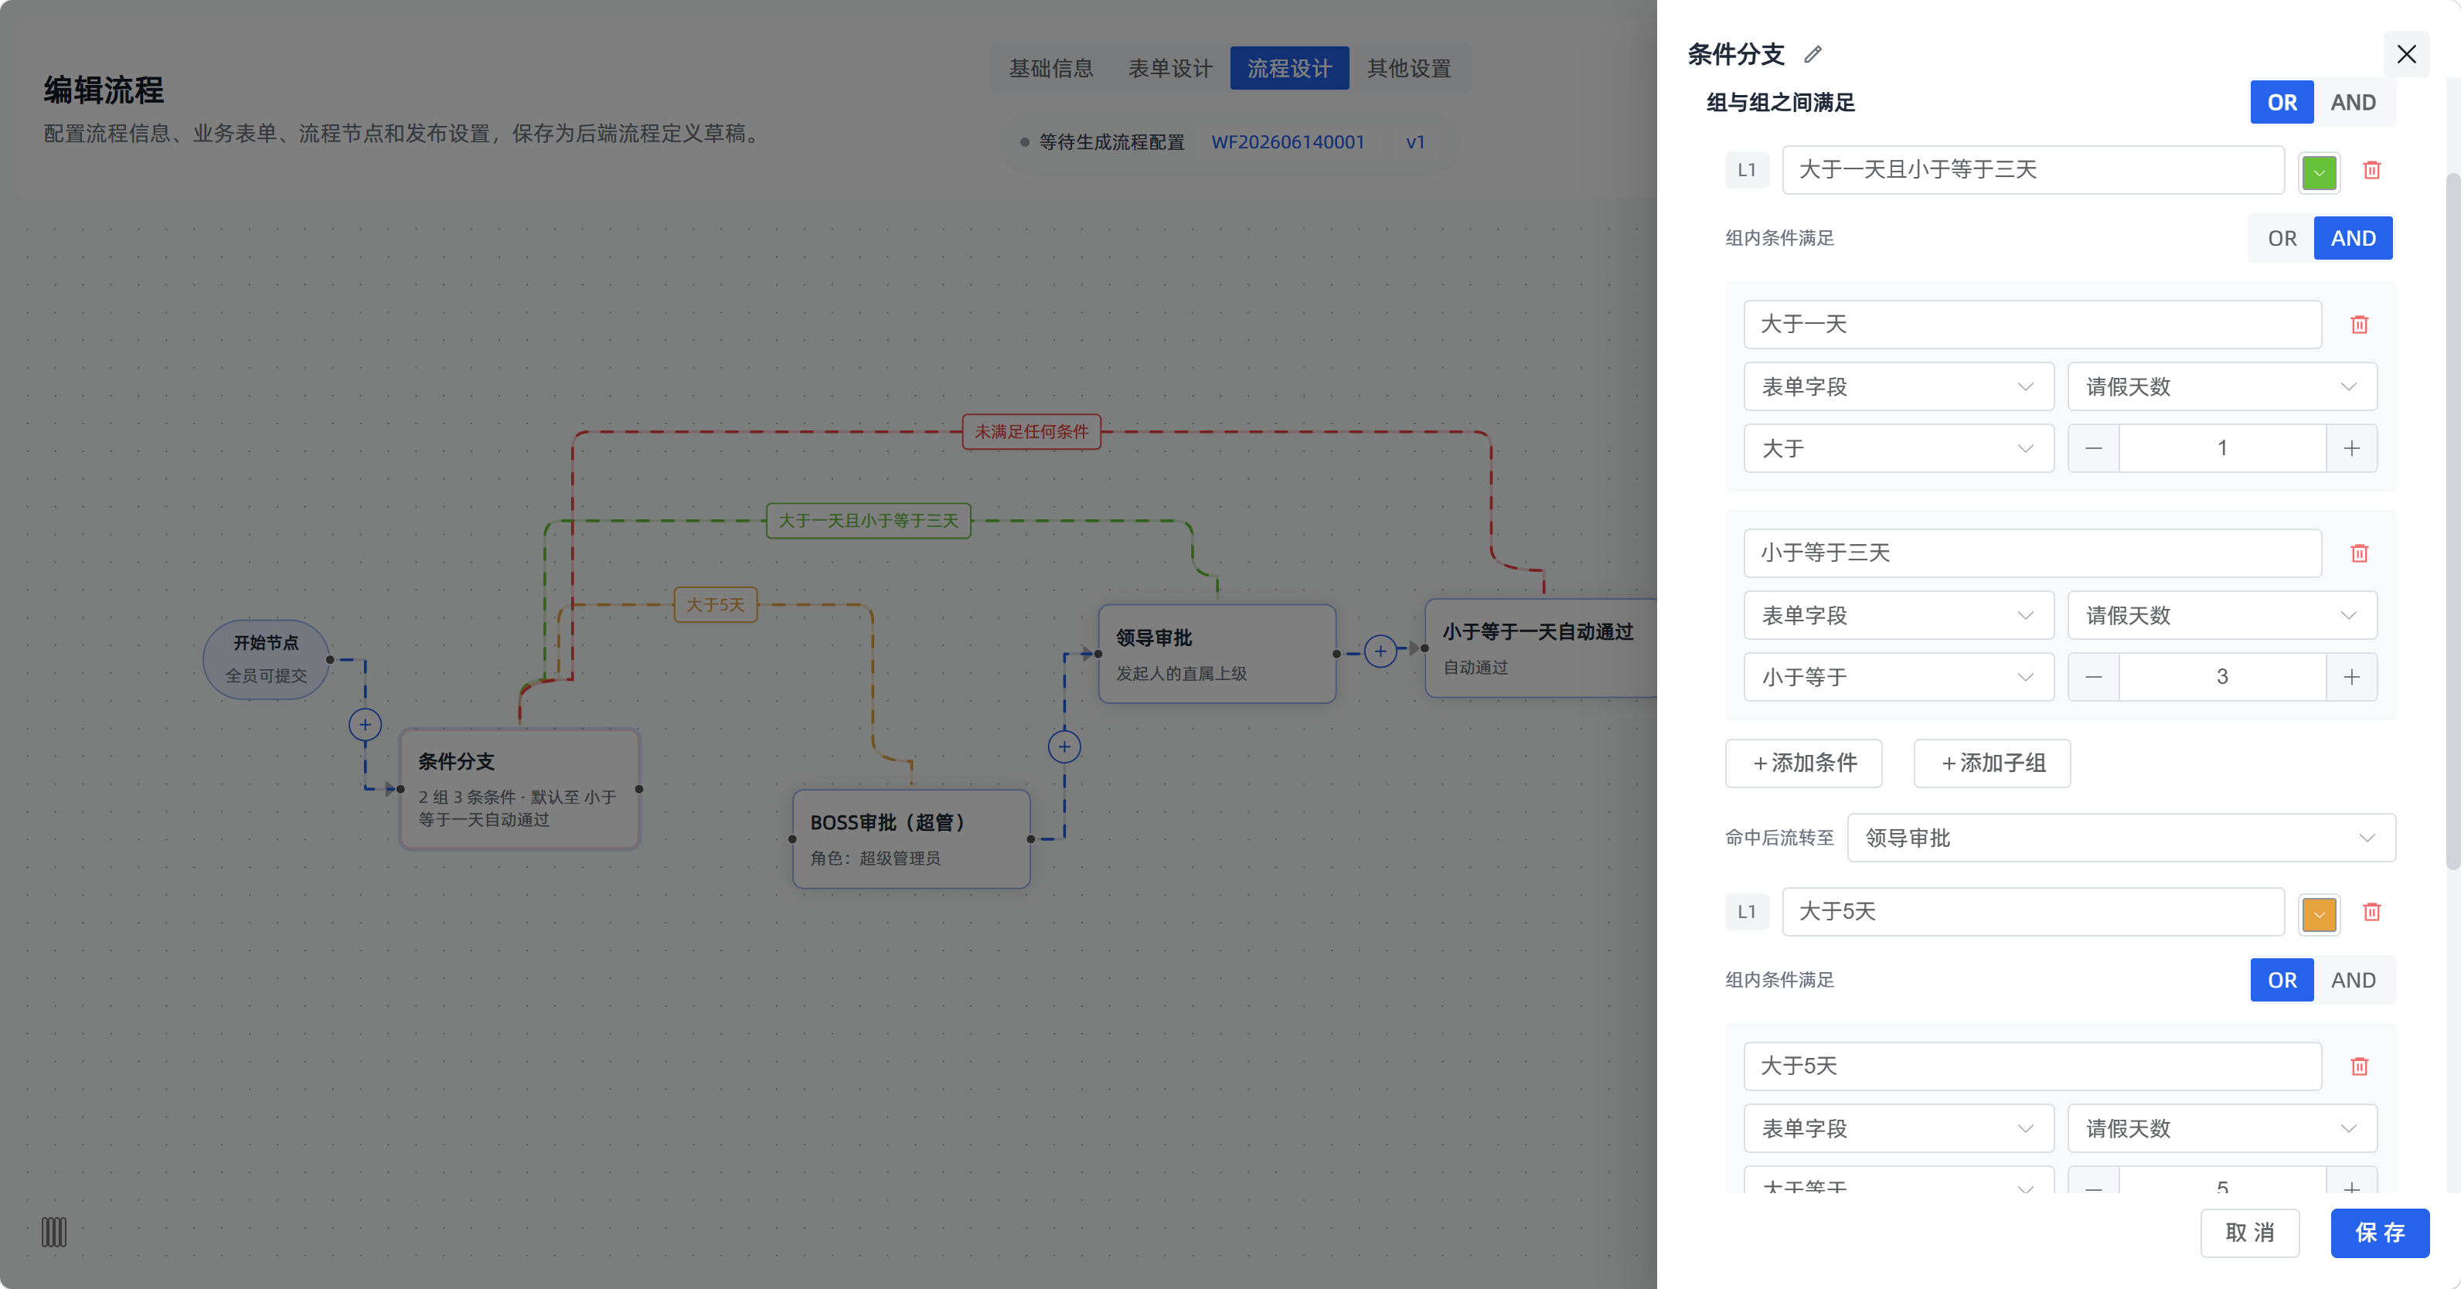
Task: Open 请假天数 dropdown for 小于等于三天 condition
Action: [x=2222, y=614]
